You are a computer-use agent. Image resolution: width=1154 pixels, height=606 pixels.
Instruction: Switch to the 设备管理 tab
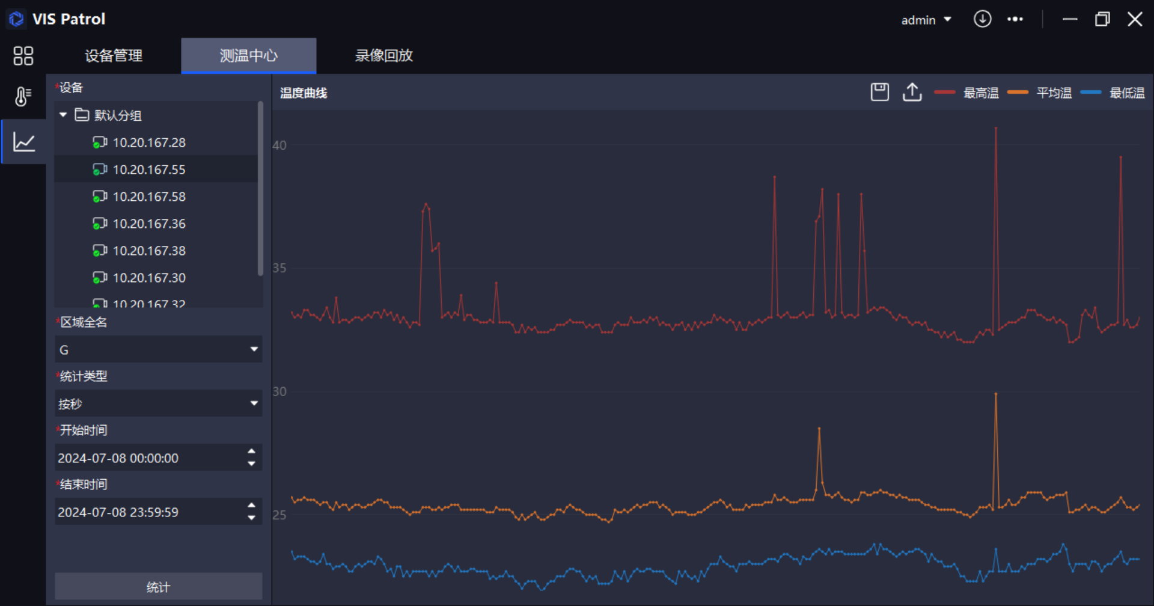114,56
